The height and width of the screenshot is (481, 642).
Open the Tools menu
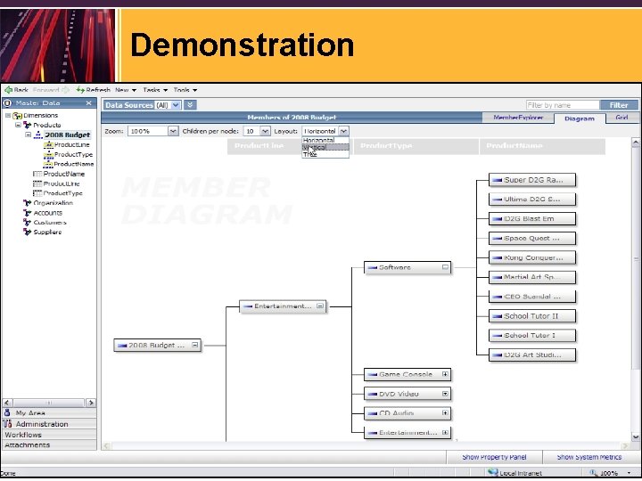tap(185, 90)
